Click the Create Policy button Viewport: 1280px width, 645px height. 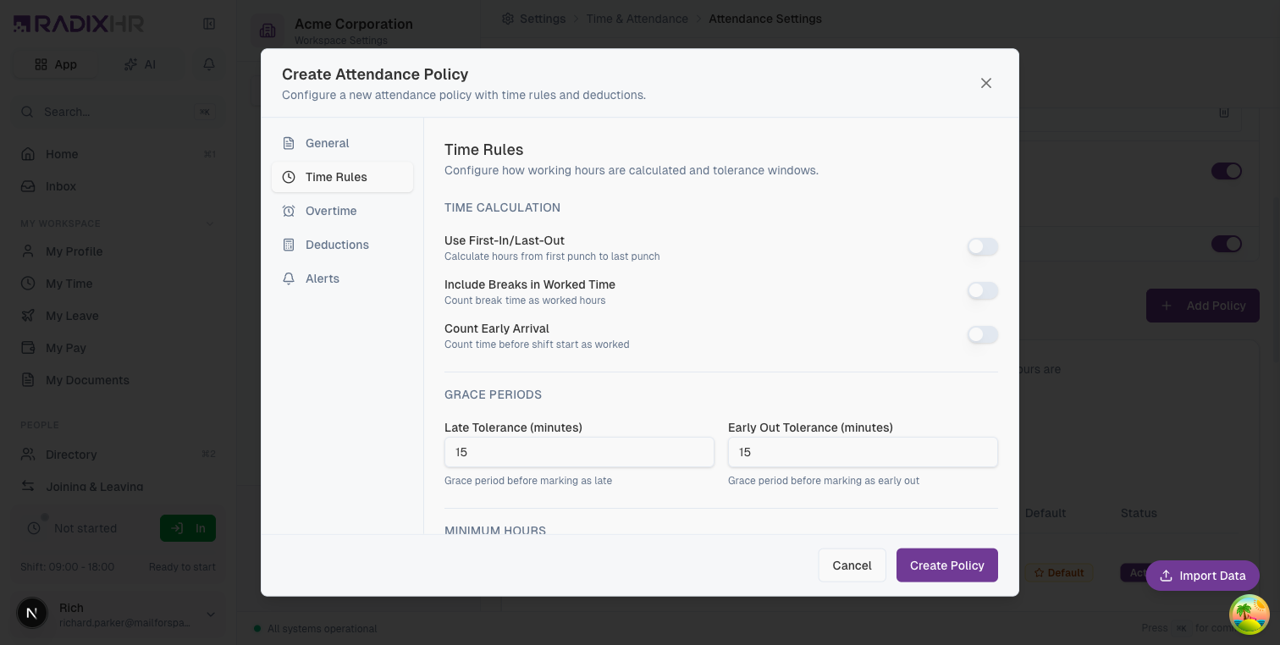(946, 565)
